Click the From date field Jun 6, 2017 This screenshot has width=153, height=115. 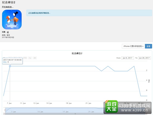coord(127,58)
